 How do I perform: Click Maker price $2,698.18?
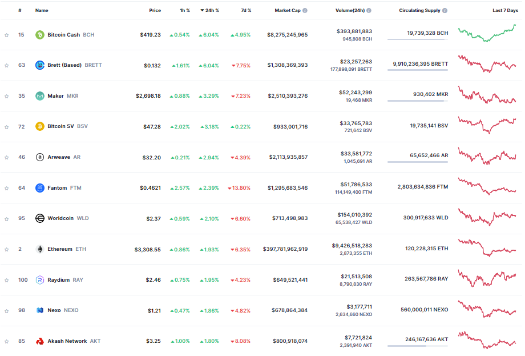[148, 96]
